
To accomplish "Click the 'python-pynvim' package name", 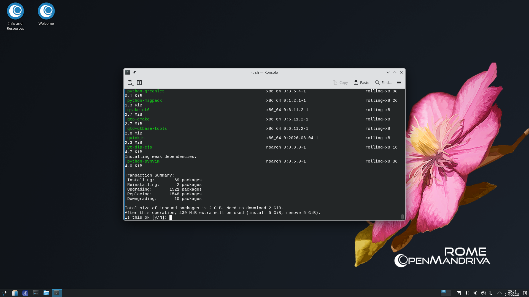I will pos(143,161).
